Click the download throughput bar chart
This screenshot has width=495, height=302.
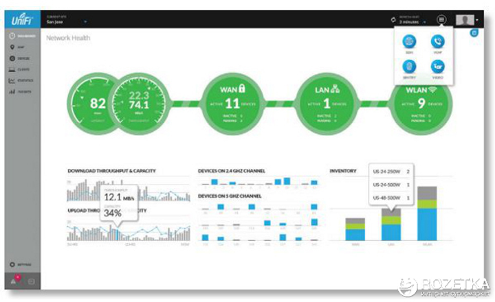[x=128, y=190]
